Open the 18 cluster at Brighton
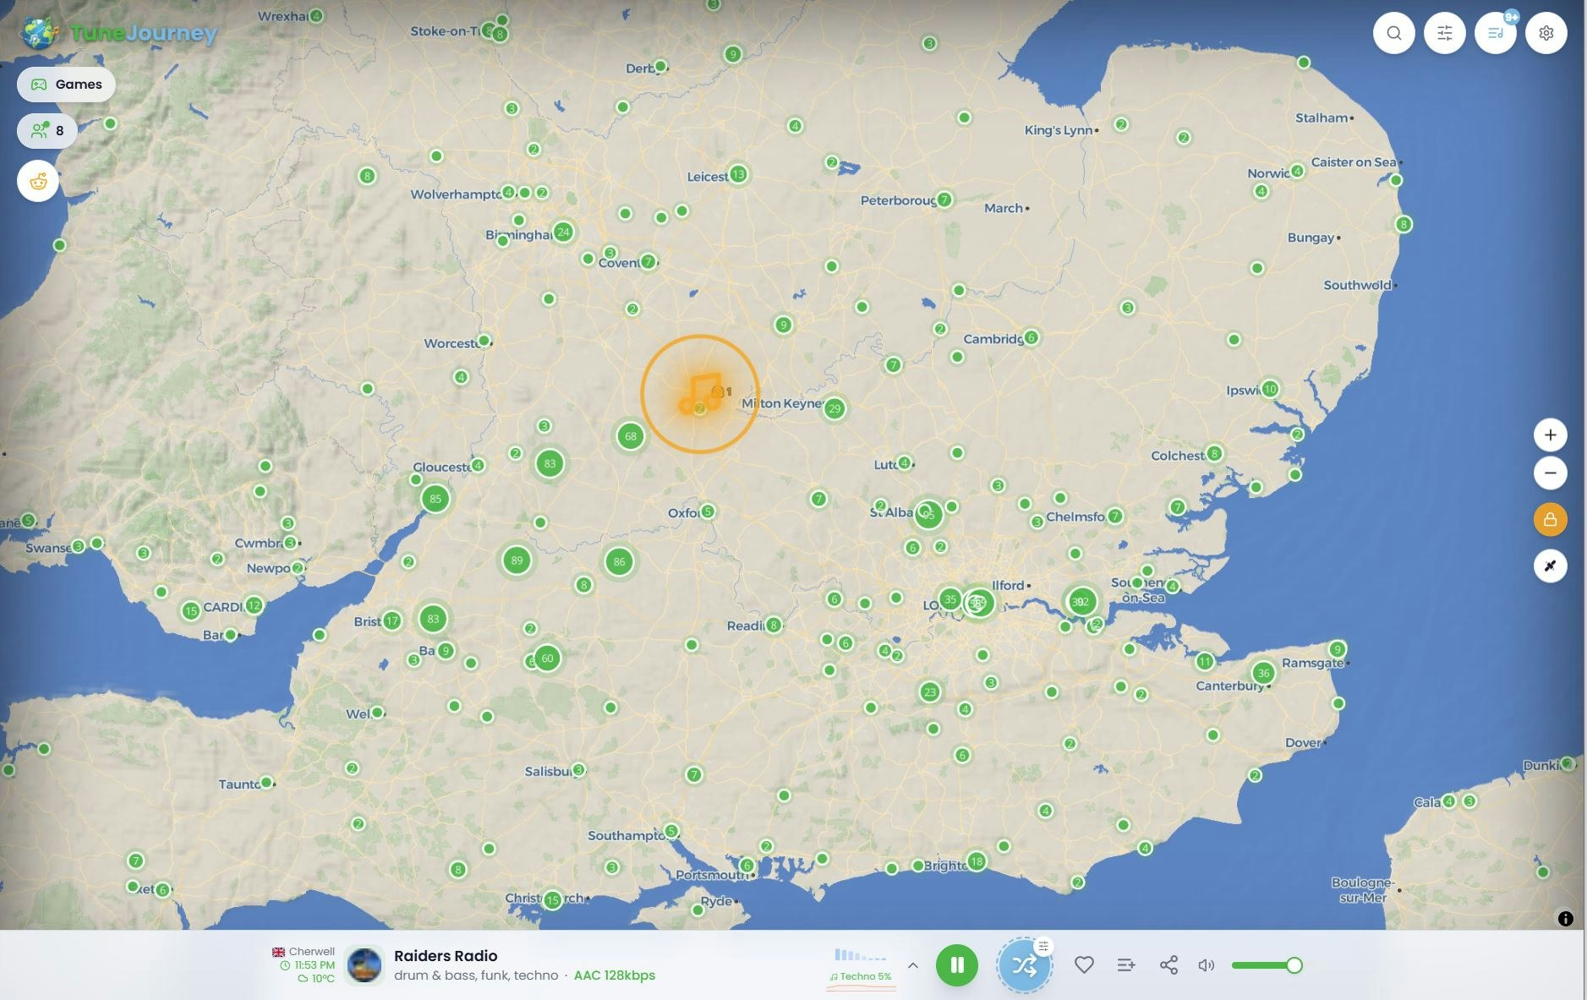Image resolution: width=1587 pixels, height=1000 pixels. pos(977,861)
